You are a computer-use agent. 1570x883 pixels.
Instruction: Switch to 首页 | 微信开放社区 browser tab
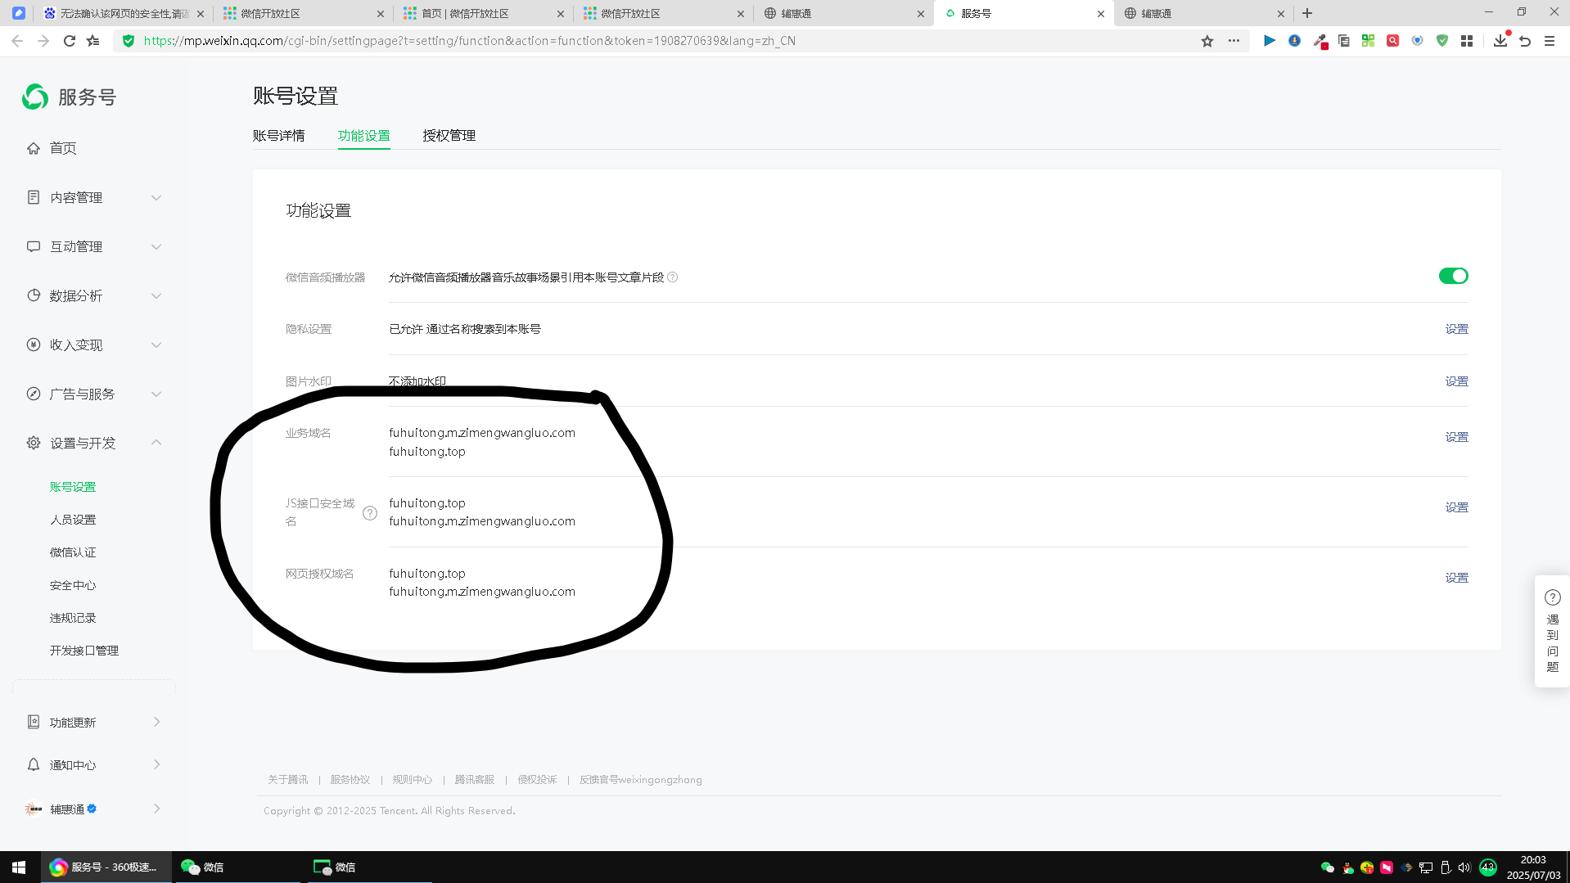coord(483,14)
